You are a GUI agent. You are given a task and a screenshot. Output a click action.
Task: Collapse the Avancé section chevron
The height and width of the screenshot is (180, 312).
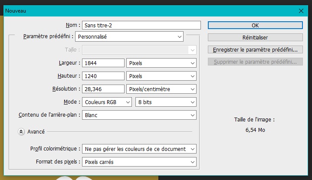21,131
